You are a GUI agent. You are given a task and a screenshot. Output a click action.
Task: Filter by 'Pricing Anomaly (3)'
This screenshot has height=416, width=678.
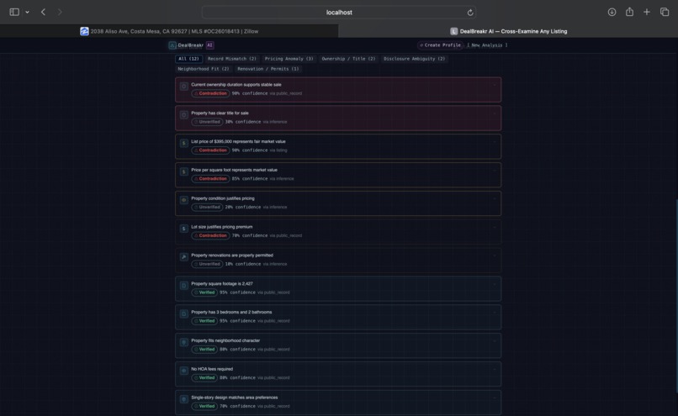click(x=289, y=59)
